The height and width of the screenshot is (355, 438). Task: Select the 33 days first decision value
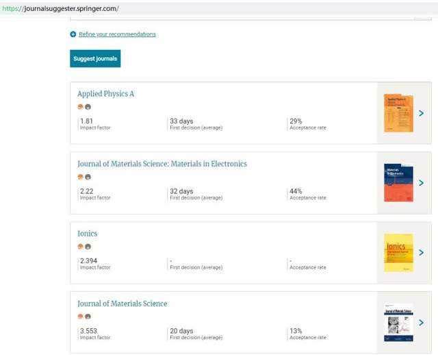point(181,121)
